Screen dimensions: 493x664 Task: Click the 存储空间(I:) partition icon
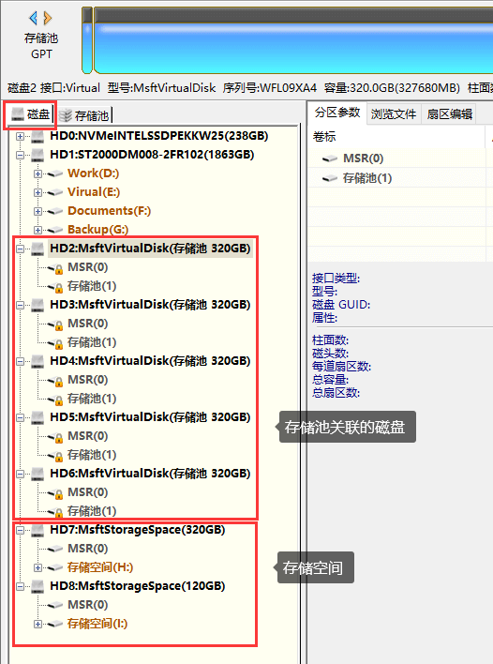point(55,625)
